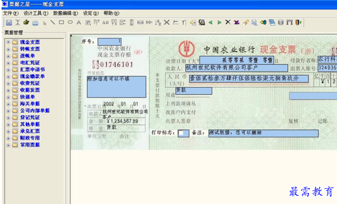Click the (x)= variable toolbar icon

[x=149, y=22]
